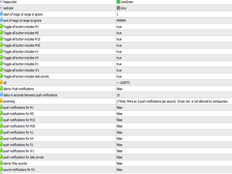Select the Toggle all button includes M30 label

click(22, 45)
